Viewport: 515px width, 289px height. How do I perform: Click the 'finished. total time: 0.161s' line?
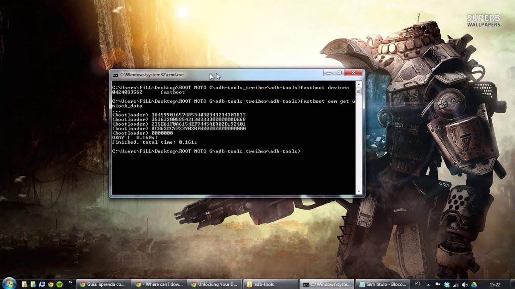click(x=154, y=142)
